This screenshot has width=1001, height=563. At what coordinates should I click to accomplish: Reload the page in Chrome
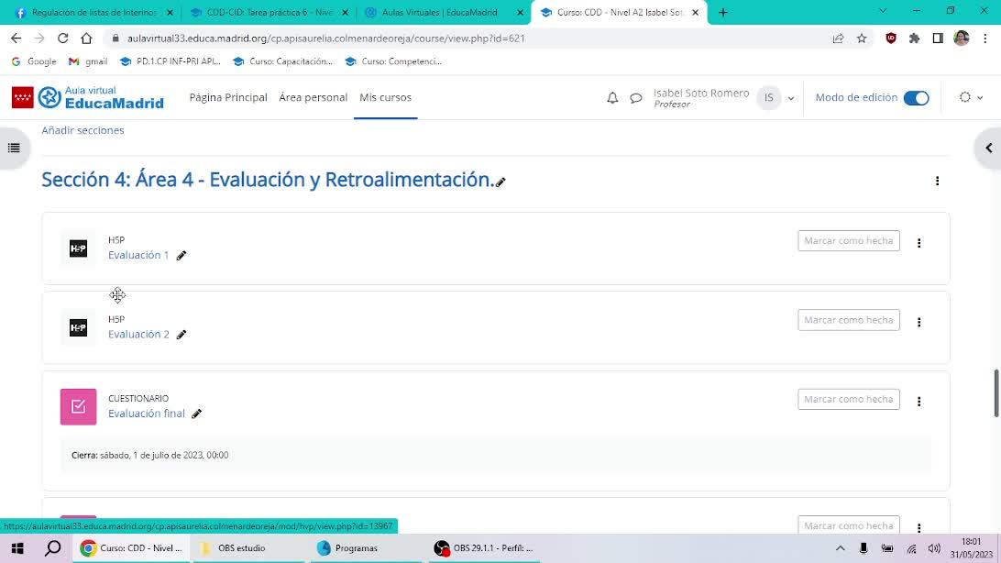(x=62, y=39)
